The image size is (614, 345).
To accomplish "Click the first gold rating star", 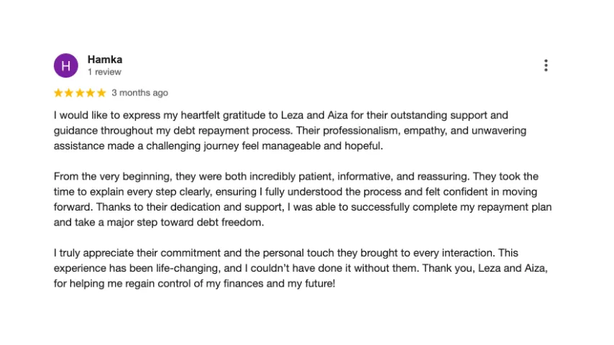I will pyautogui.click(x=58, y=93).
